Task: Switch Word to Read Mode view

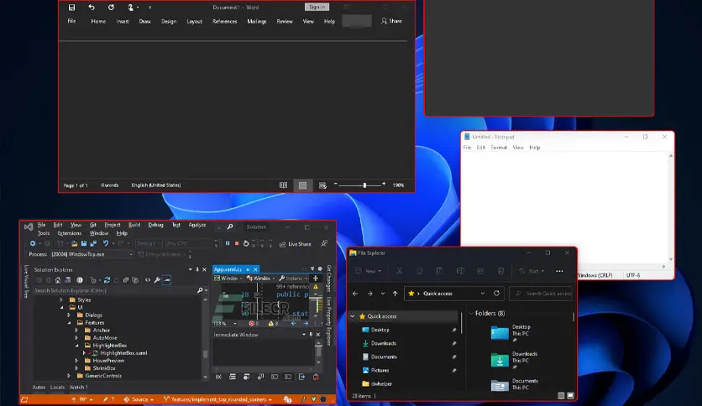Action: [x=283, y=185]
